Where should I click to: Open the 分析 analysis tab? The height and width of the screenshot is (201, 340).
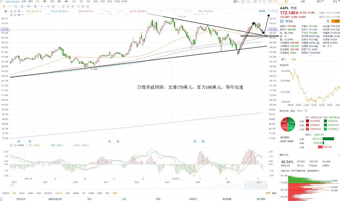[302, 2]
